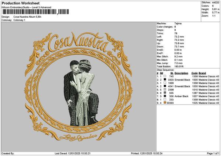
Task: Click the Production Worksheet title
Action: point(21,3)
